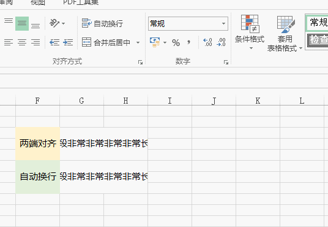Decrease decimal places
The image size is (328, 227).
click(222, 42)
